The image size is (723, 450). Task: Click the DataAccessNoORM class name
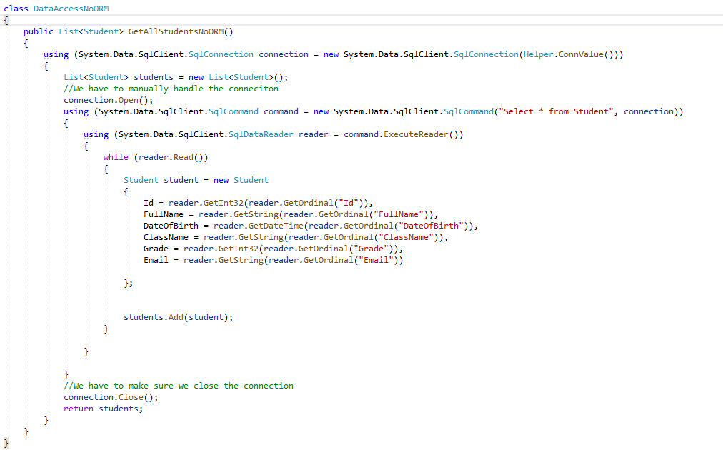tap(71, 9)
